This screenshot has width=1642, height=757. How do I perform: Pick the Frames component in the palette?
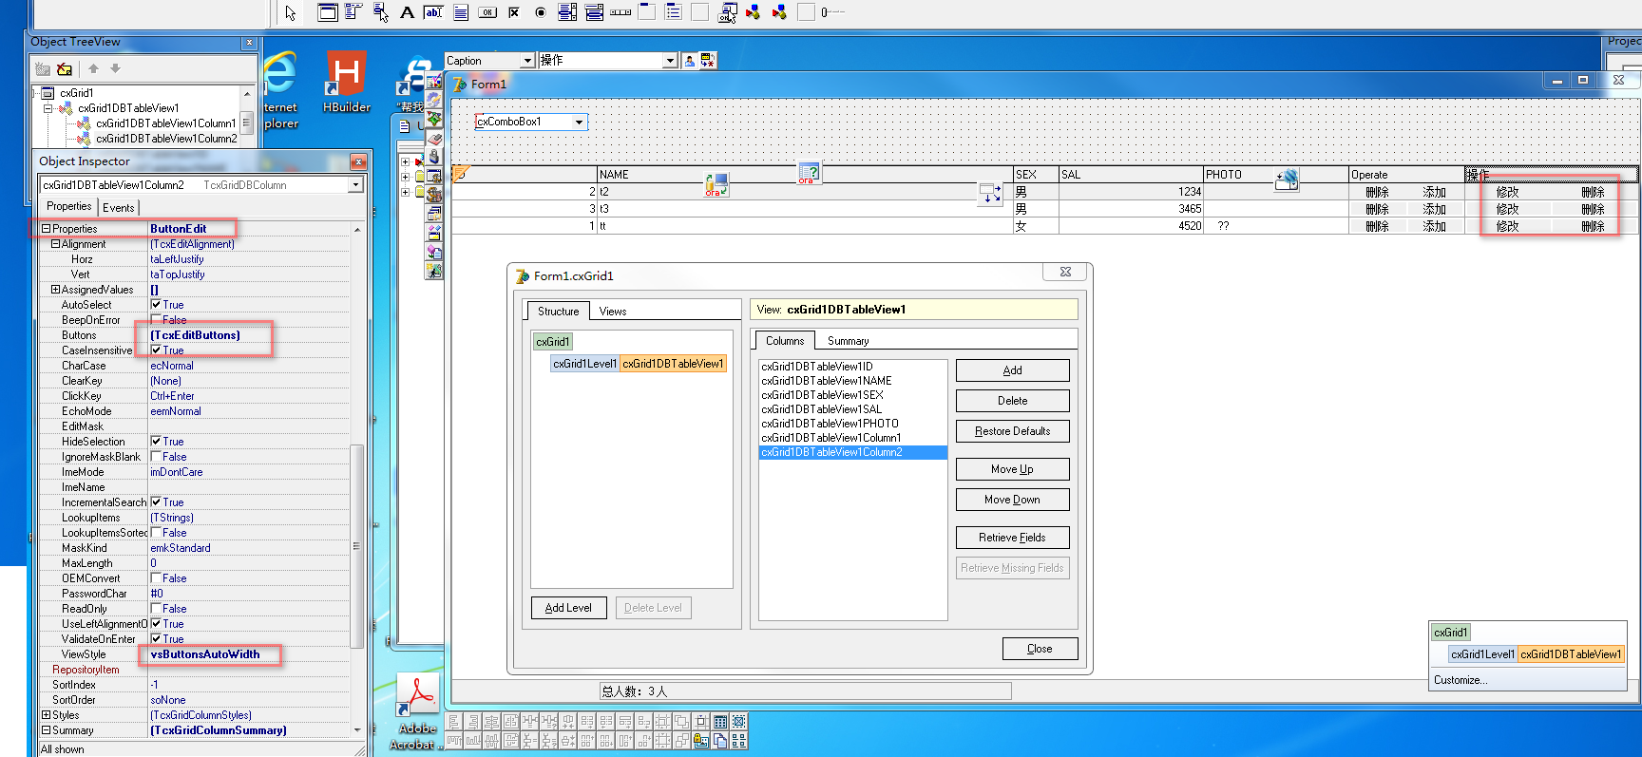click(327, 12)
